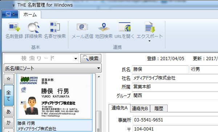Switch to the 連絡先A tab
This screenshot has height=132, width=218.
(x=120, y=108)
